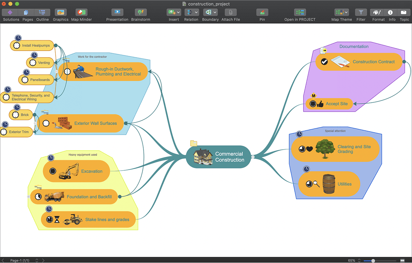The width and height of the screenshot is (412, 263).
Task: Click the barrel image in Utilities topic
Action: click(x=329, y=184)
